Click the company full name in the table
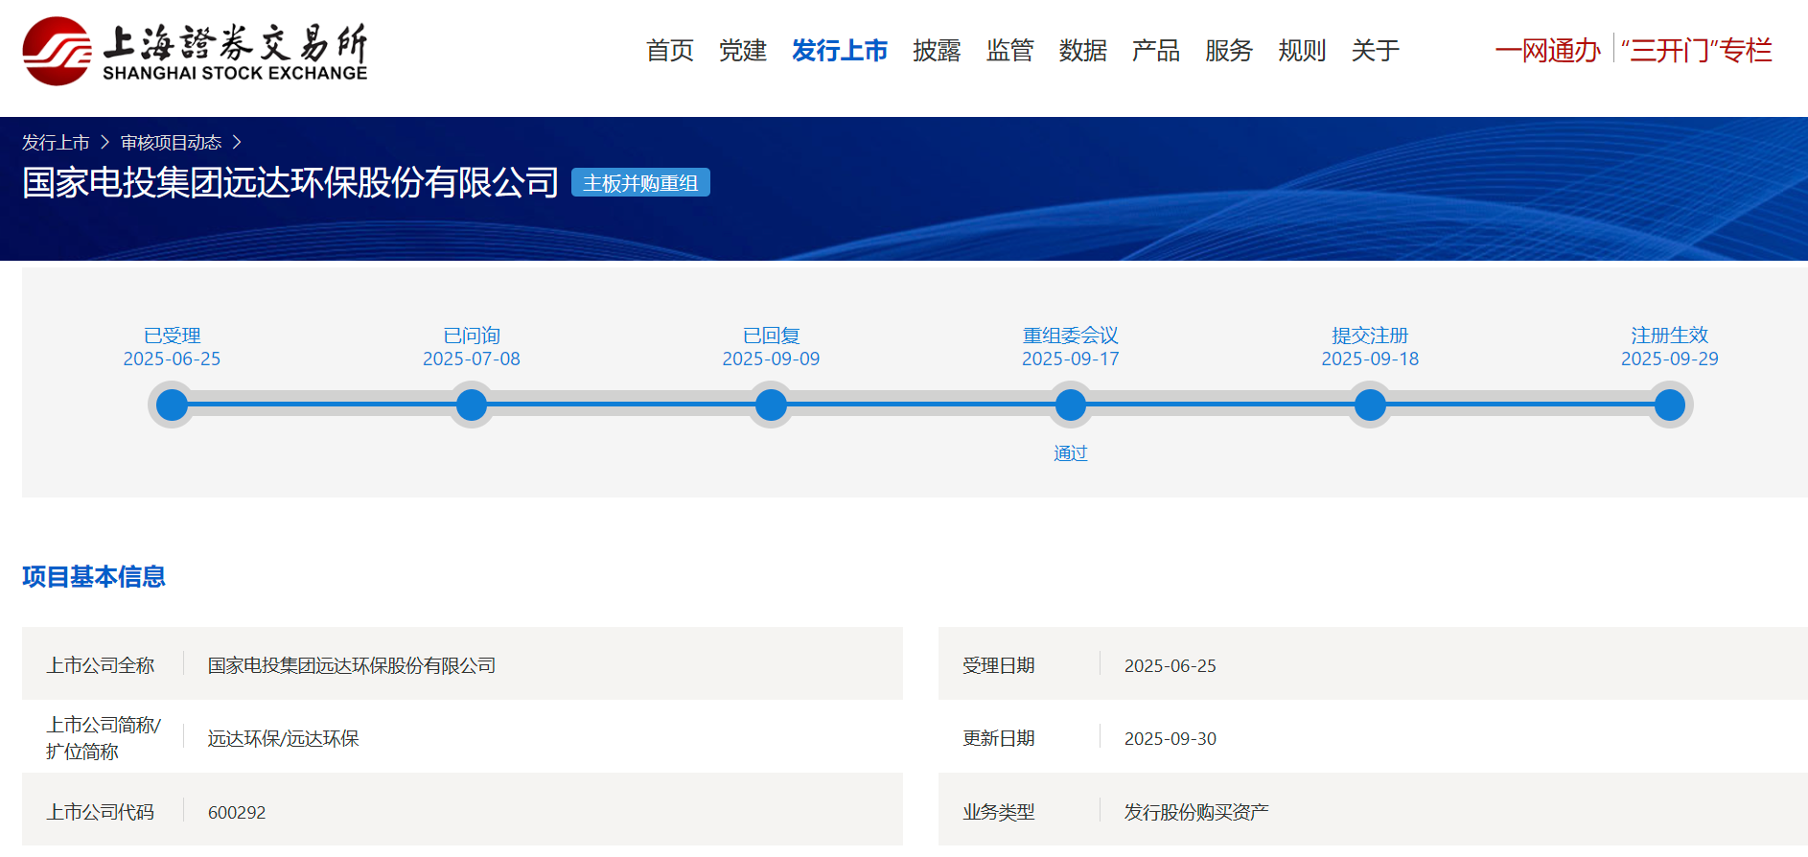1808x857 pixels. click(x=352, y=665)
